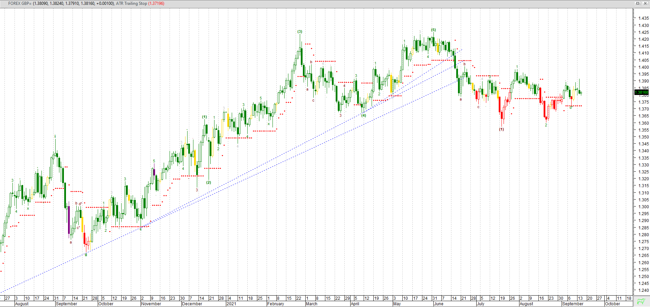This screenshot has height=307, width=650.
Task: Click the current price tag 1.38160
Action: pos(642,92)
